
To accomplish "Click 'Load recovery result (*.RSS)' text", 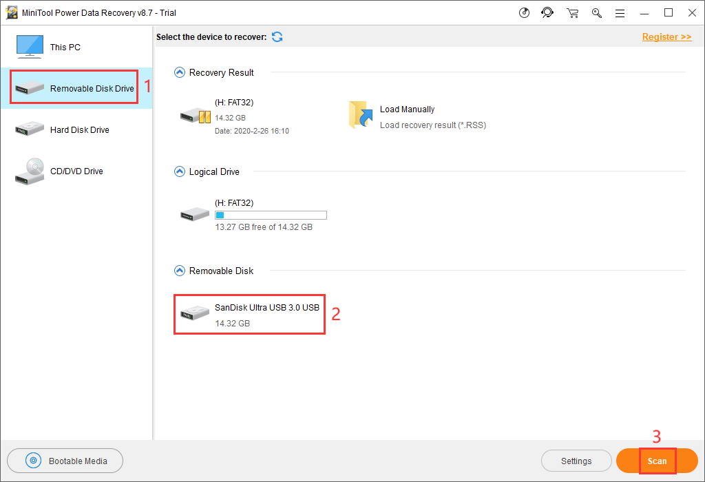I will pyautogui.click(x=433, y=125).
